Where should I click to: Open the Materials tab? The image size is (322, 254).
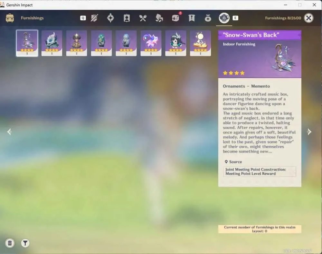(159, 18)
